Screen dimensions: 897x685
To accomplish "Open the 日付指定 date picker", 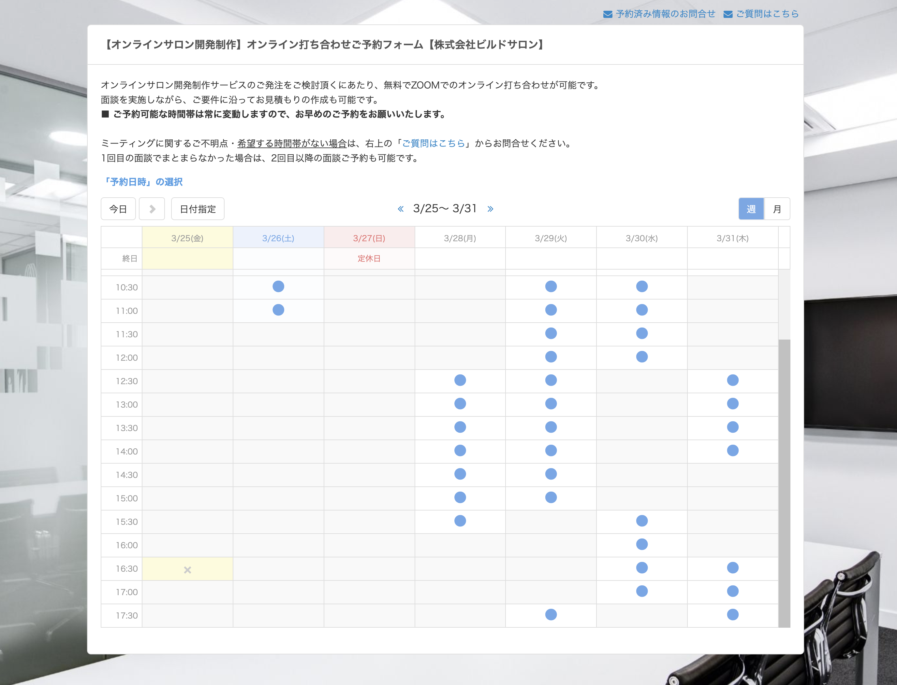I will point(198,209).
